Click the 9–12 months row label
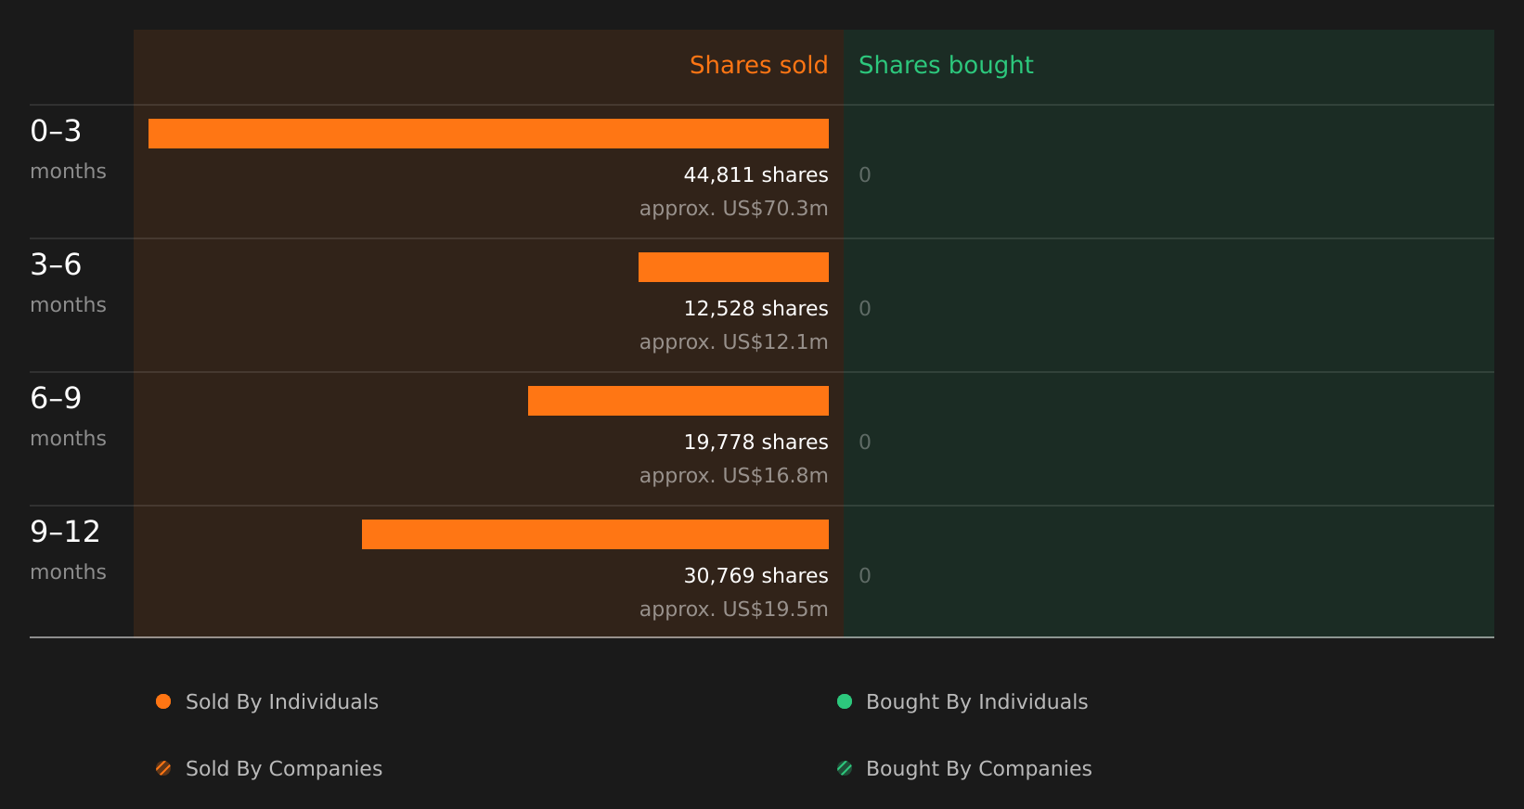The width and height of the screenshot is (1524, 809). pos(68,550)
